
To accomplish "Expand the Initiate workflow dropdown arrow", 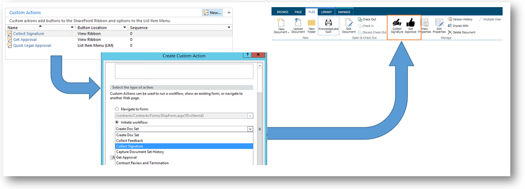I will tap(250, 129).
